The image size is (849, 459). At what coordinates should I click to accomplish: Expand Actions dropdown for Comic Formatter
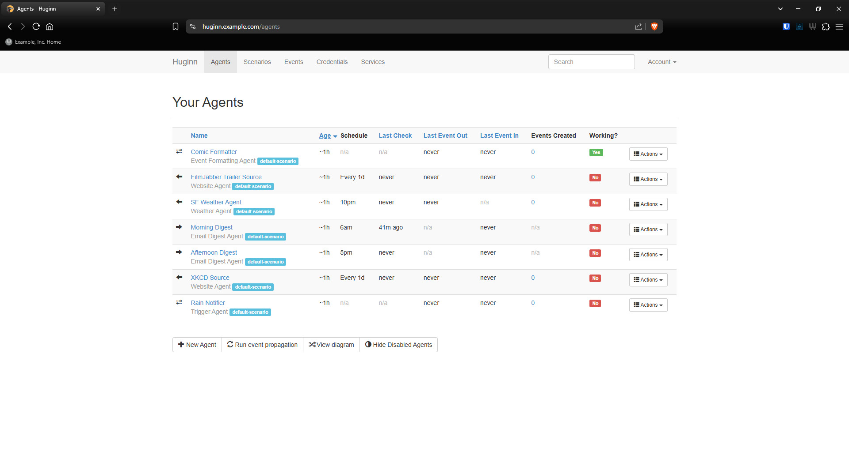(x=648, y=154)
